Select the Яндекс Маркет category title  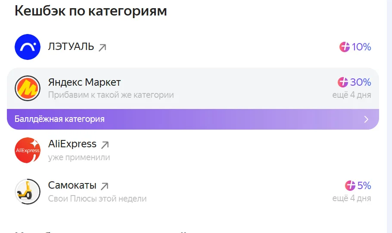pos(84,82)
